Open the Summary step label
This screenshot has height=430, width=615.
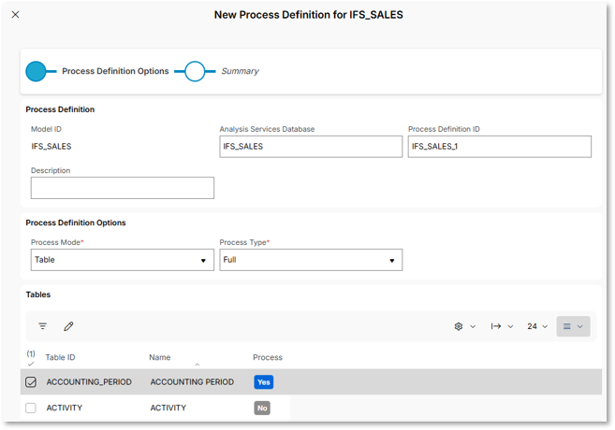coord(240,71)
